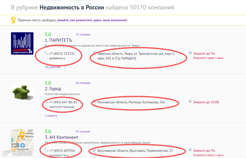Open ПАРИТЕТЪ company logo thumbnail
Screen dimensions: 246x158
coord(22,43)
